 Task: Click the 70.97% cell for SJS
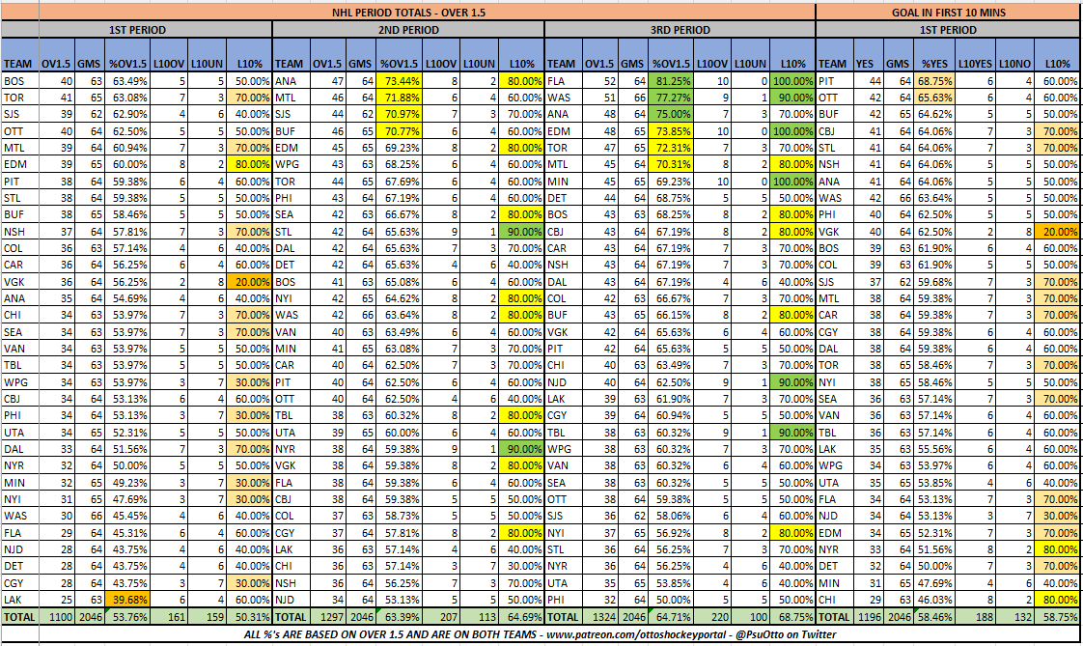pyautogui.click(x=399, y=114)
